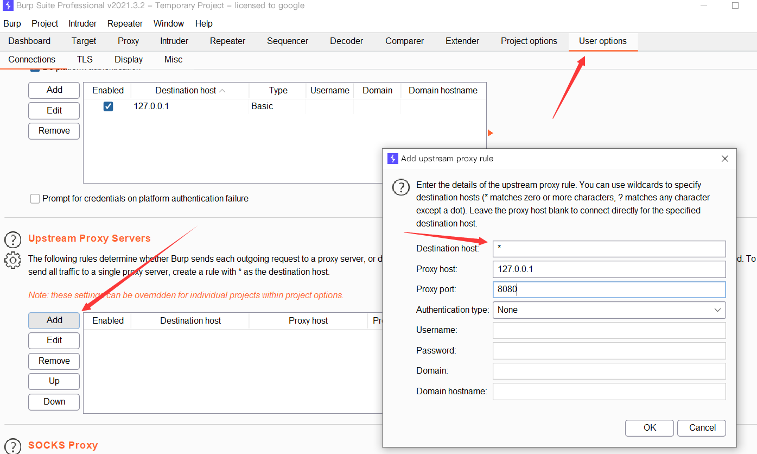Open the Help menu
The height and width of the screenshot is (454, 757).
[x=204, y=24]
